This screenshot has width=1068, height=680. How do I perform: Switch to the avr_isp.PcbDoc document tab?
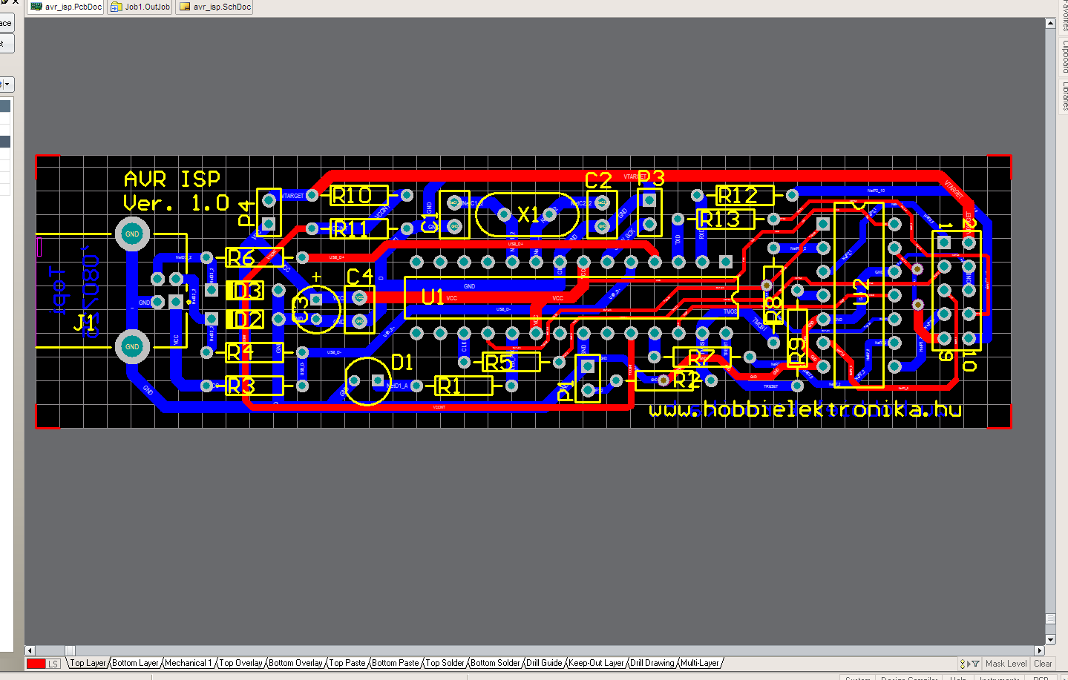pyautogui.click(x=66, y=7)
